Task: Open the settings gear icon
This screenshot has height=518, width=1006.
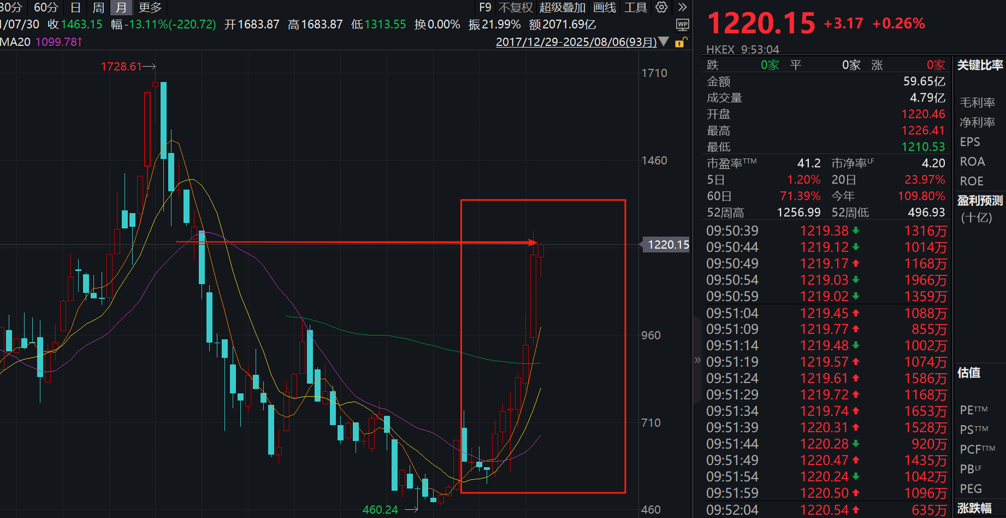Action: click(661, 8)
